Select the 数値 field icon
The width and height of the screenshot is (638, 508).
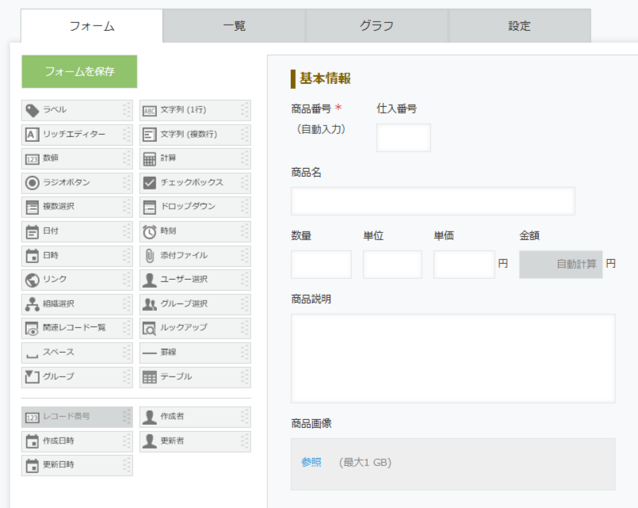point(32,159)
